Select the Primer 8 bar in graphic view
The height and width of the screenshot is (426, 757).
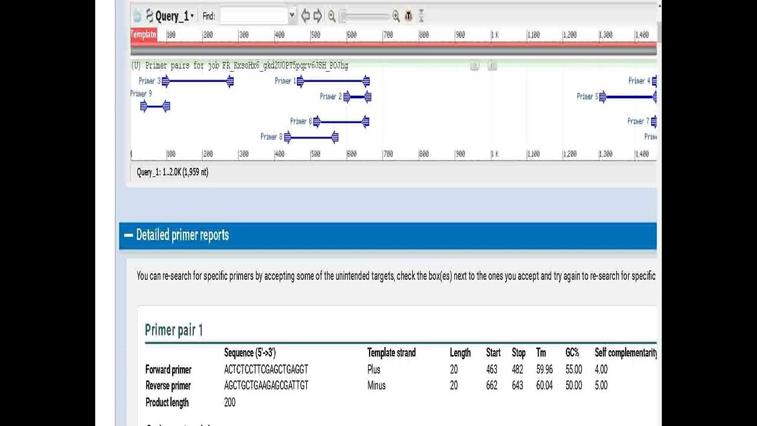(311, 137)
